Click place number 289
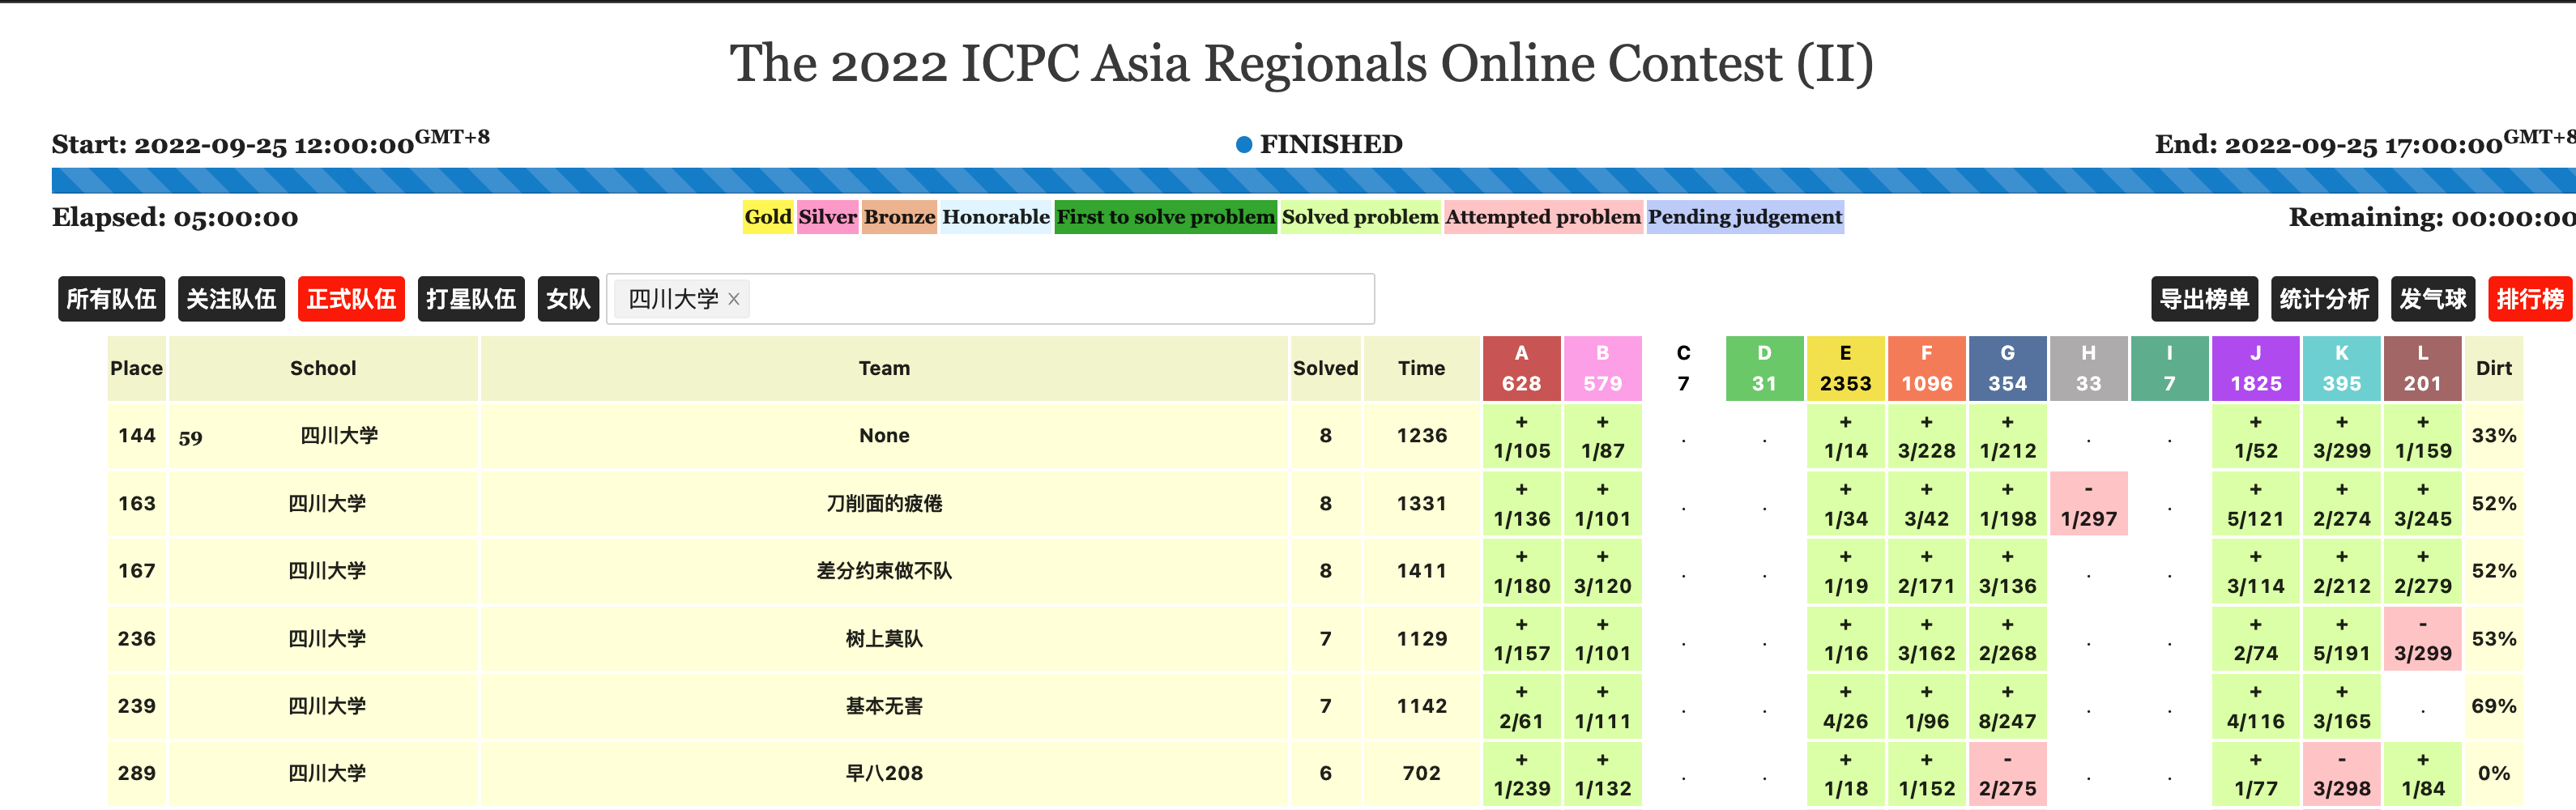This screenshot has width=2576, height=810. coord(137,773)
